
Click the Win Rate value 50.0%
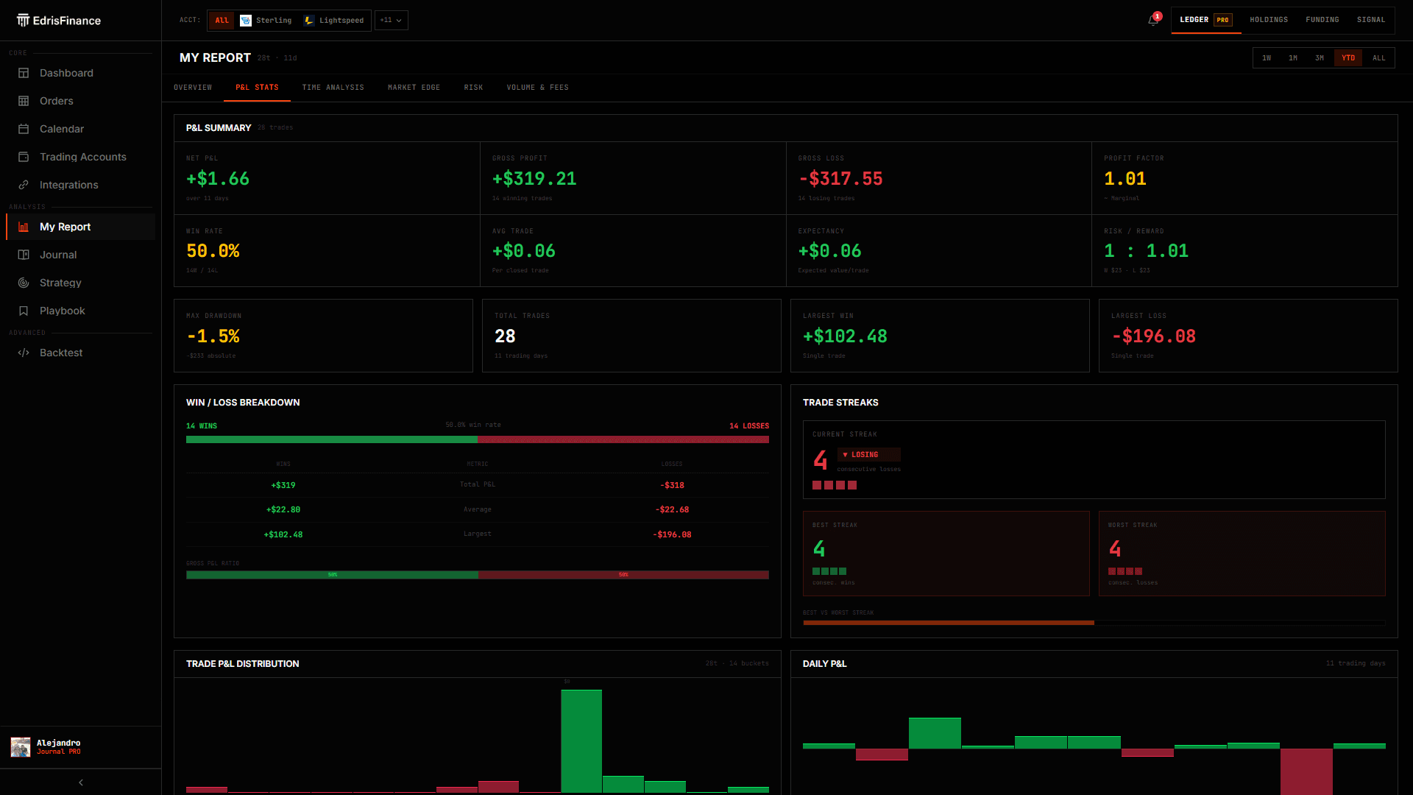[x=213, y=251]
